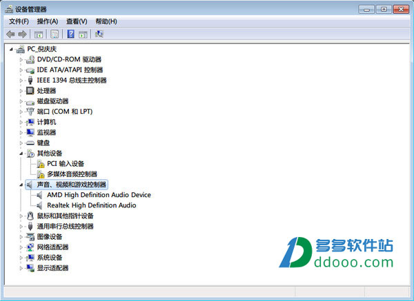The width and height of the screenshot is (414, 301).
Task: Select the 系统设备 label
Action: coord(50,258)
